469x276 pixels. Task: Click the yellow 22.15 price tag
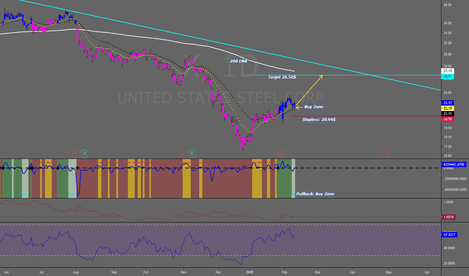click(x=447, y=108)
